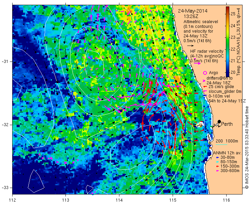Viewport: 251px width, 204px height.
Task: Click the colorbar tick label 20
Action: click(x=233, y=72)
